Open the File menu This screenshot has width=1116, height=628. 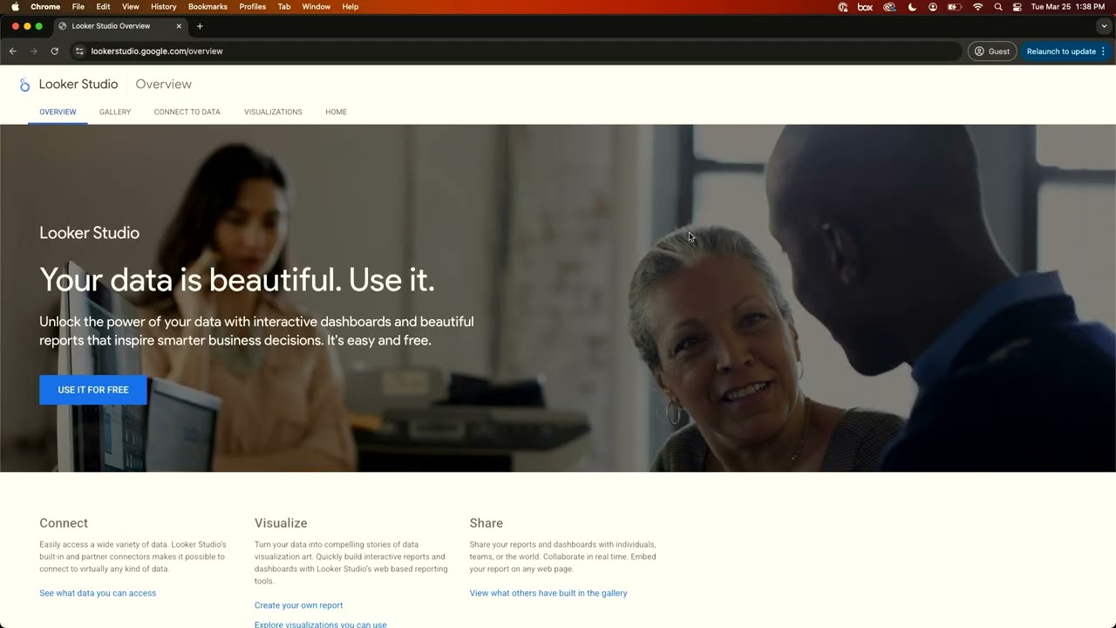(78, 7)
